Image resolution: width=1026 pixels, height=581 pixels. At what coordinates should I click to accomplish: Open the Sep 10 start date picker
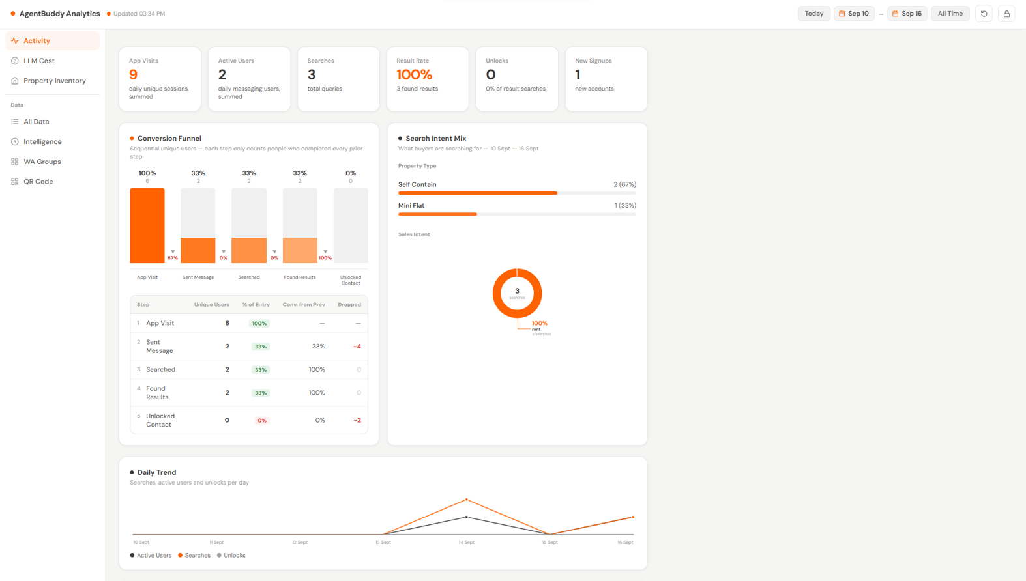click(854, 14)
